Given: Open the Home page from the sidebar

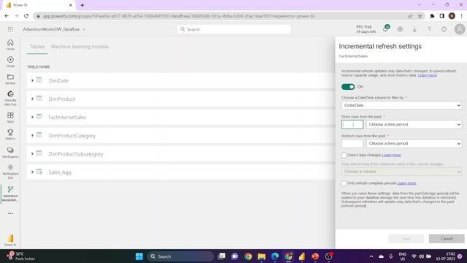Looking at the screenshot, I should point(10,45).
